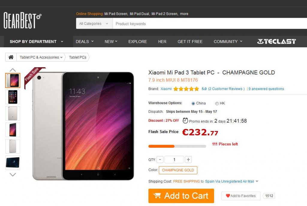Image resolution: width=307 pixels, height=206 pixels.
Task: Select the HK warehouse option
Action: tap(217, 103)
